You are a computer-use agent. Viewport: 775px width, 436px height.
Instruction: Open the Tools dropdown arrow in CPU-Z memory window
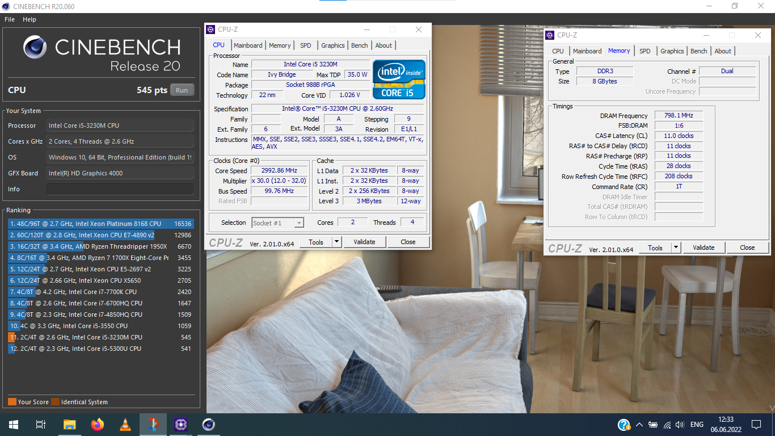[x=676, y=248]
